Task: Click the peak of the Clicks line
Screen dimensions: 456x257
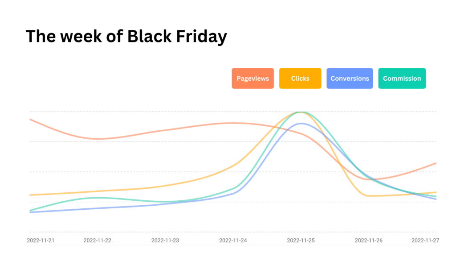Action: [x=300, y=112]
